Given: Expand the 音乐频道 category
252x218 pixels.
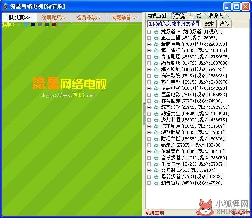Looking at the screenshot, I should (149, 158).
